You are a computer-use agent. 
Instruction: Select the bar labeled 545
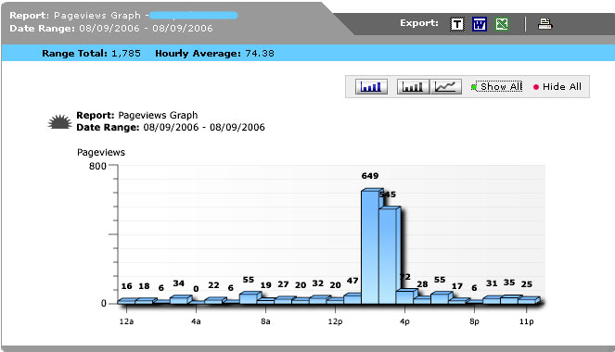[389, 256]
